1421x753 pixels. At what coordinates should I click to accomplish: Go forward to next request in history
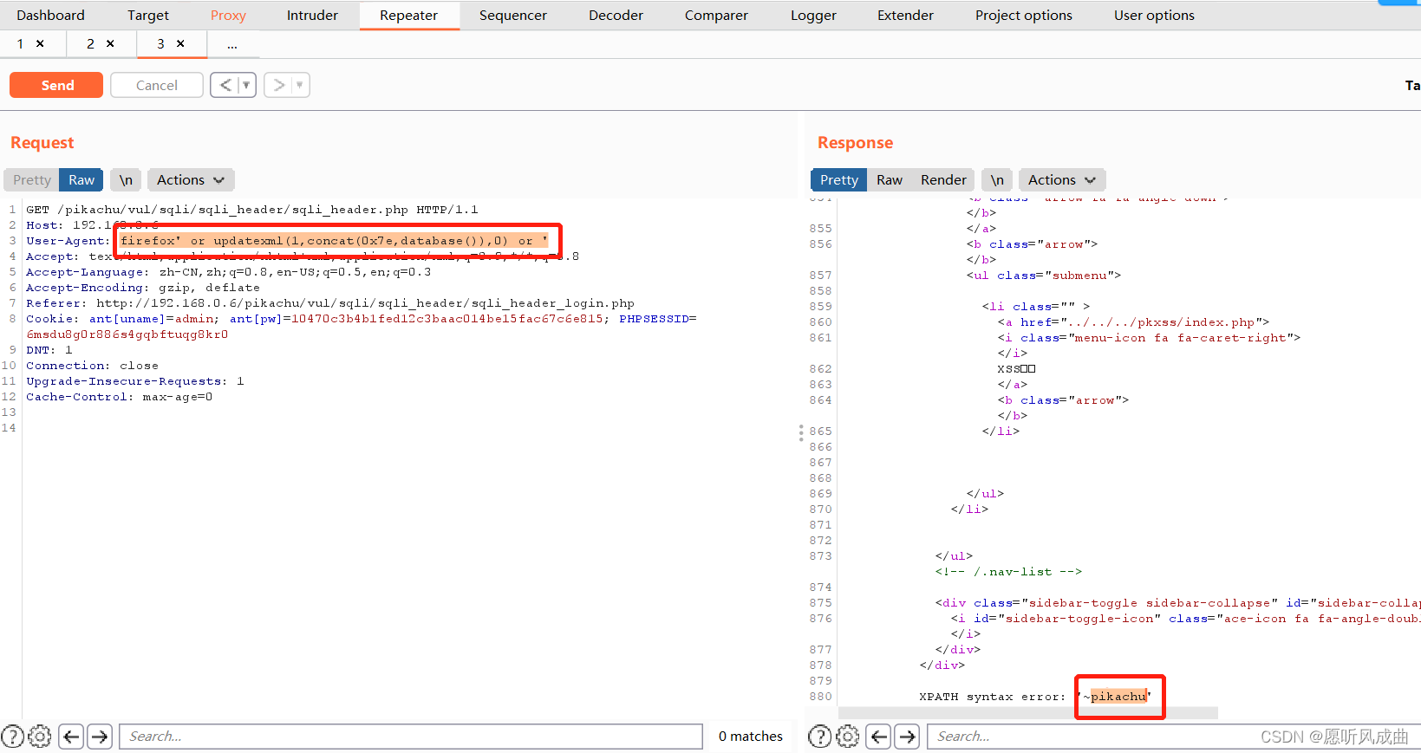click(278, 85)
